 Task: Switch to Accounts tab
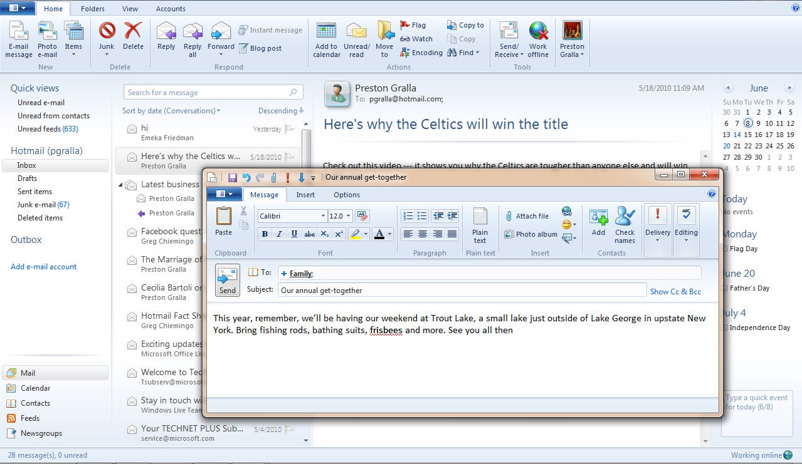point(171,9)
